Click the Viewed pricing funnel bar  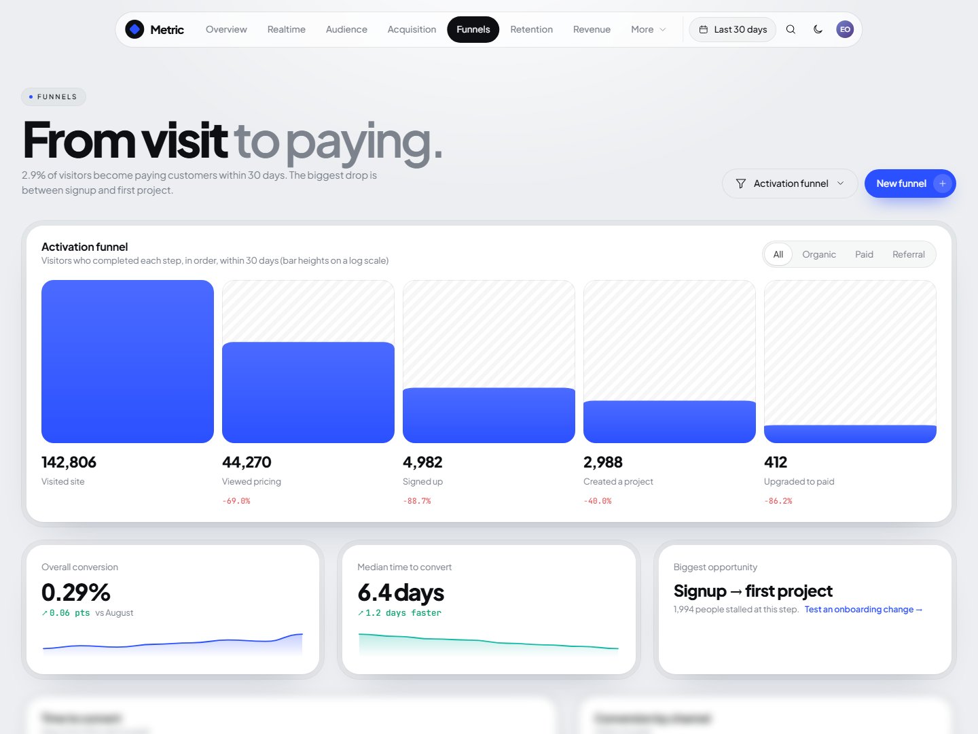pos(308,392)
